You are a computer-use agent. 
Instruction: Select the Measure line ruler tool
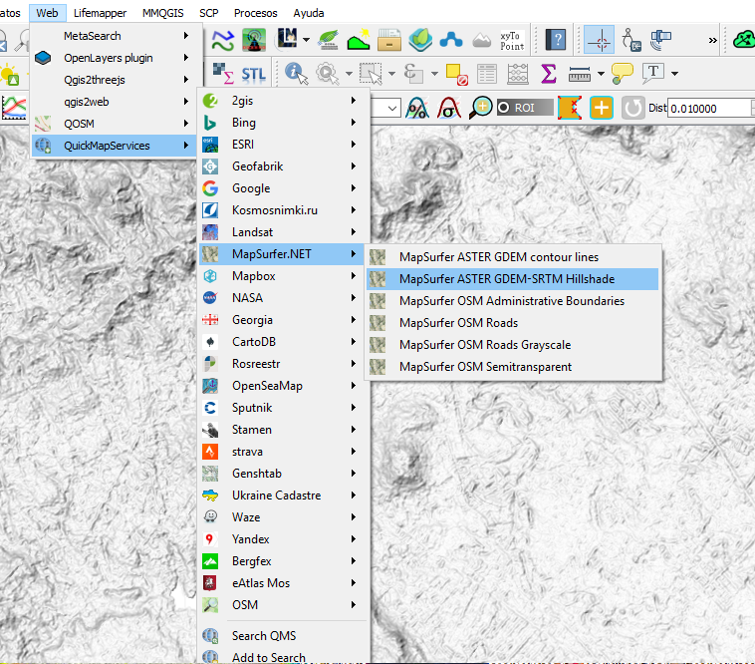coord(580,74)
